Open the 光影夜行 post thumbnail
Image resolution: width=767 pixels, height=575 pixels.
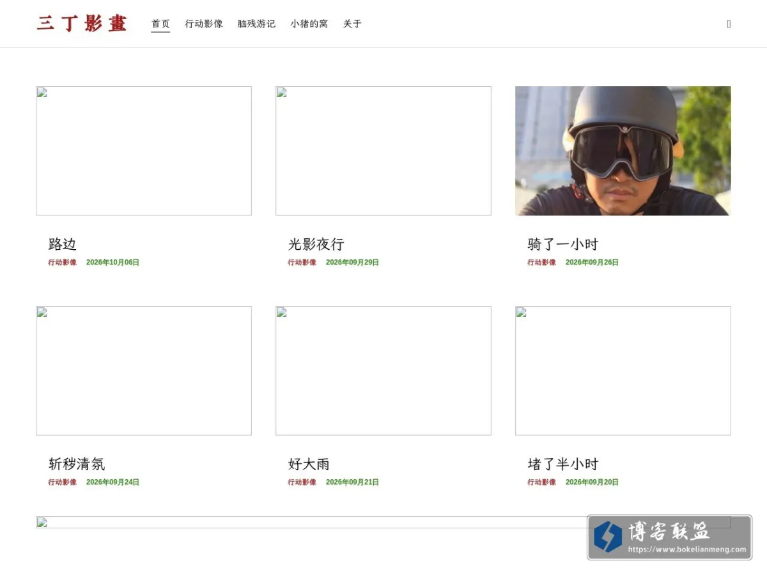click(383, 151)
